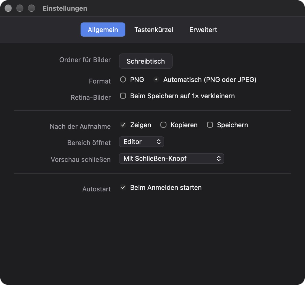Enable Beim Speichern auf 1× verkleinern
This screenshot has width=305, height=285.
point(123,96)
